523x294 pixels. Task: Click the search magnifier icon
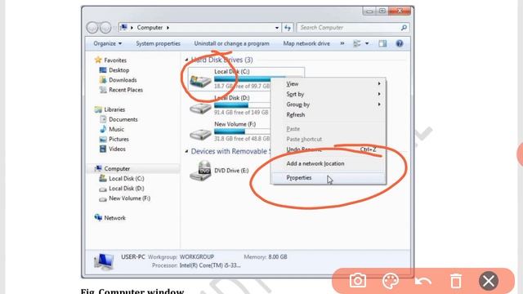pos(404,28)
